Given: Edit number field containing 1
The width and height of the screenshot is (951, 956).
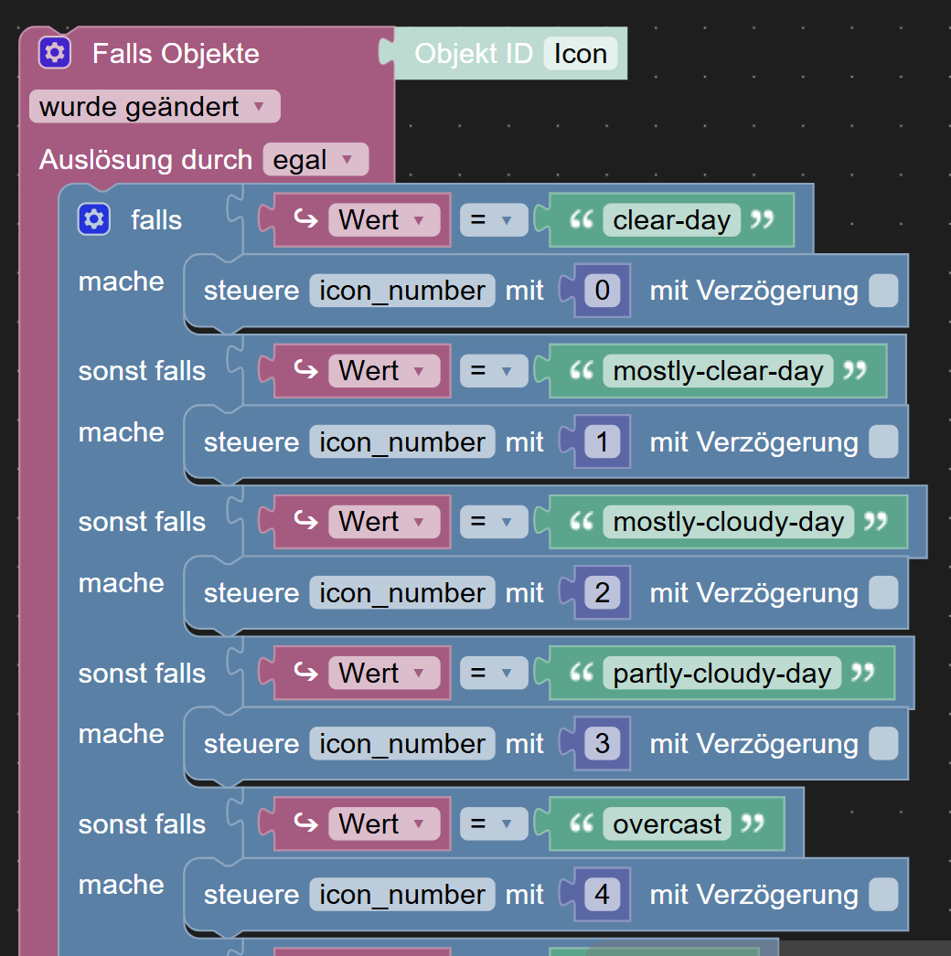Looking at the screenshot, I should pos(602,442).
